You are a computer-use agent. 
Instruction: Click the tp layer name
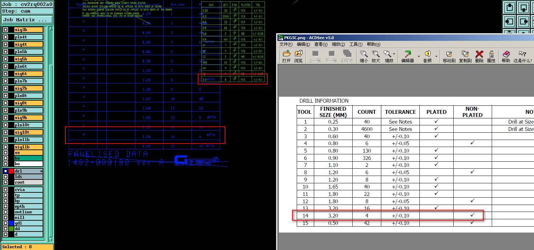click(28, 195)
